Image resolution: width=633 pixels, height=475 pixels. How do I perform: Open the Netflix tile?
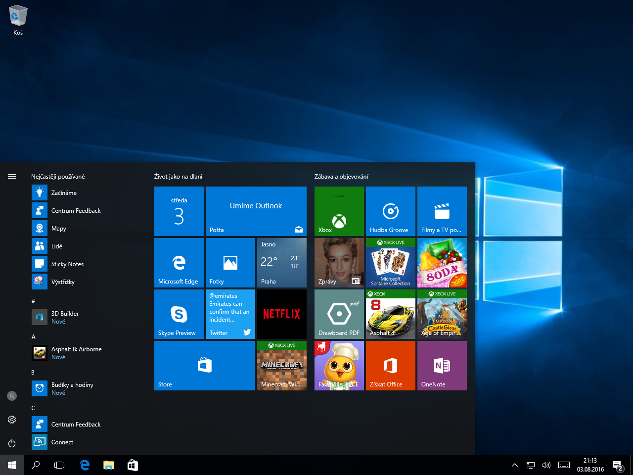[282, 314]
